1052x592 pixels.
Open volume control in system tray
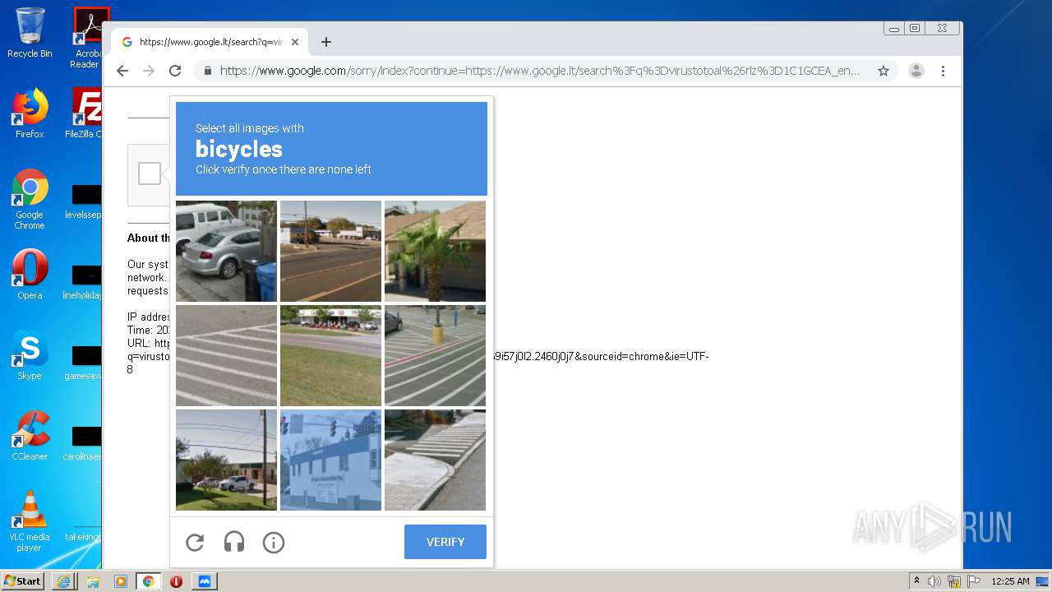click(x=934, y=581)
